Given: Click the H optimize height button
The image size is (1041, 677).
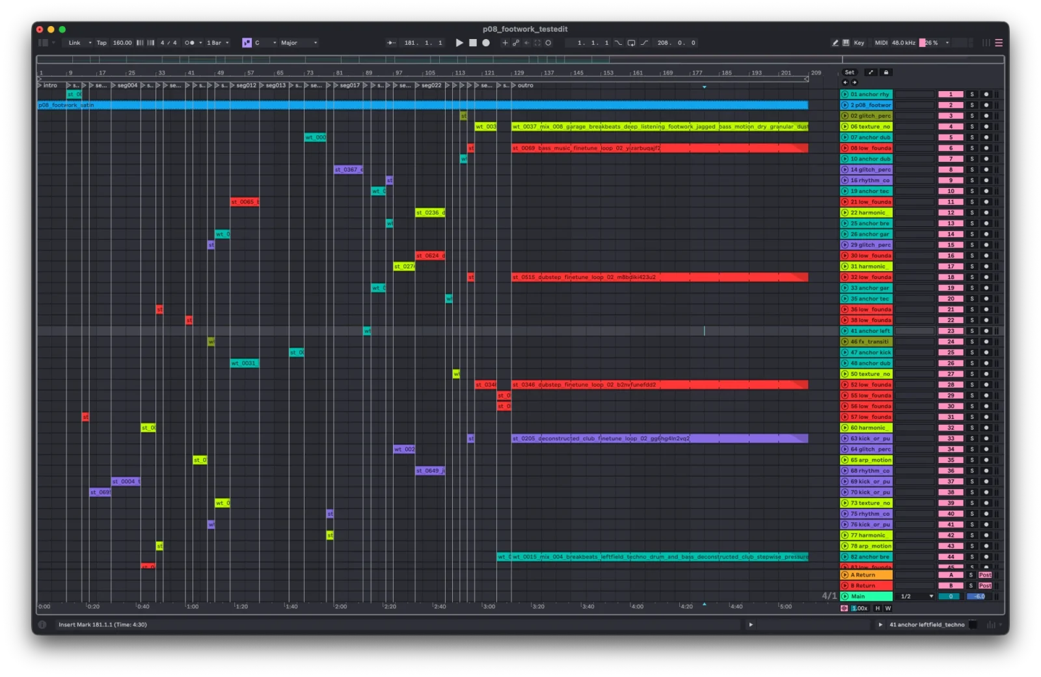Looking at the screenshot, I should tap(878, 609).
